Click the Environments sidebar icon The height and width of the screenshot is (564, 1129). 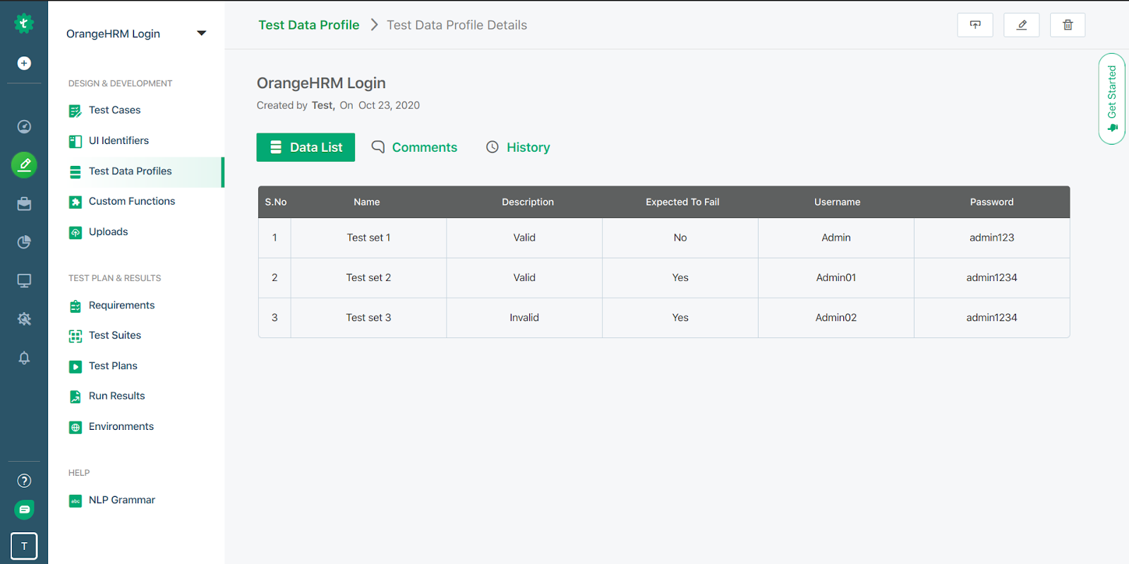[76, 427]
